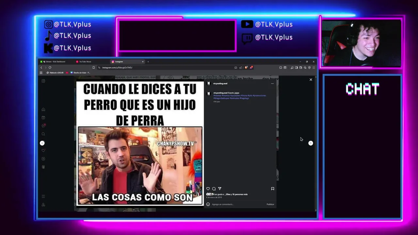Open post options three-dot menu
The image size is (418, 235).
(x=272, y=84)
